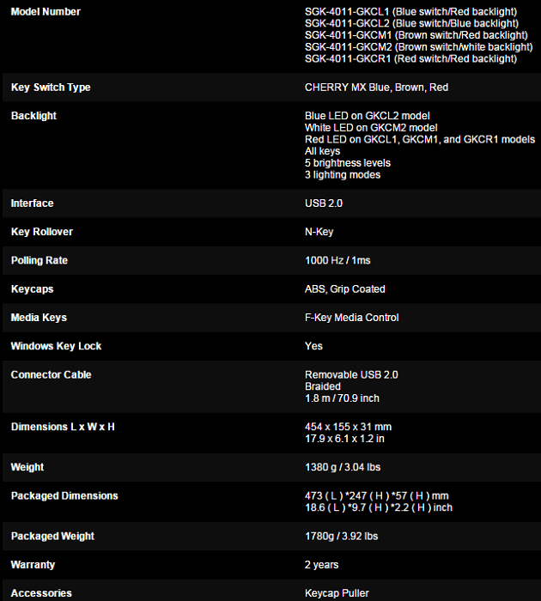
Task: Click the Keycap Puller accessory text
Action: coord(337,593)
